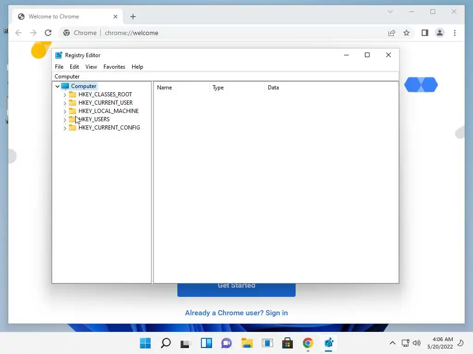Click Already a Chrome user? Sign in
Viewport: 473px width, 354px height.
click(x=236, y=313)
